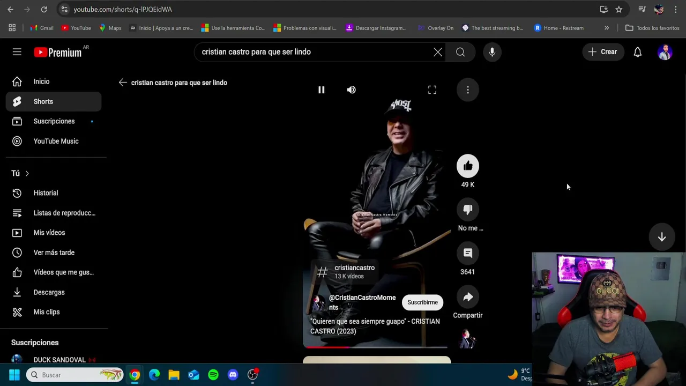Dislike the Short
Image resolution: width=686 pixels, height=386 pixels.
click(468, 210)
